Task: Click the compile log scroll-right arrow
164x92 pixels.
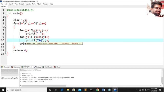Action: point(160,86)
